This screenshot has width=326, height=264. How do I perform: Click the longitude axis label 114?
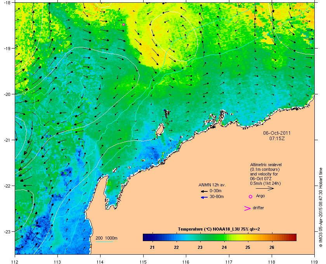pos(100,262)
